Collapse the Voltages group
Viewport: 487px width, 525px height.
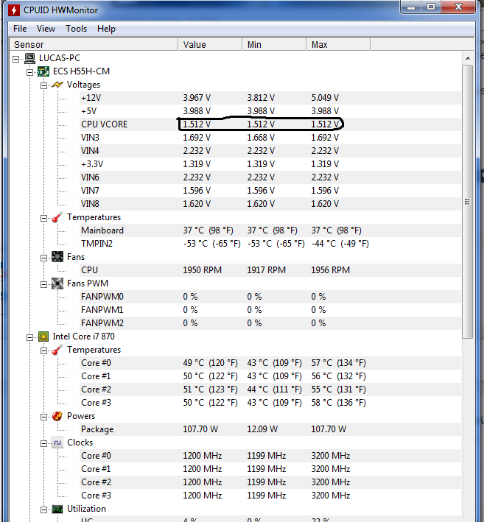click(x=43, y=86)
